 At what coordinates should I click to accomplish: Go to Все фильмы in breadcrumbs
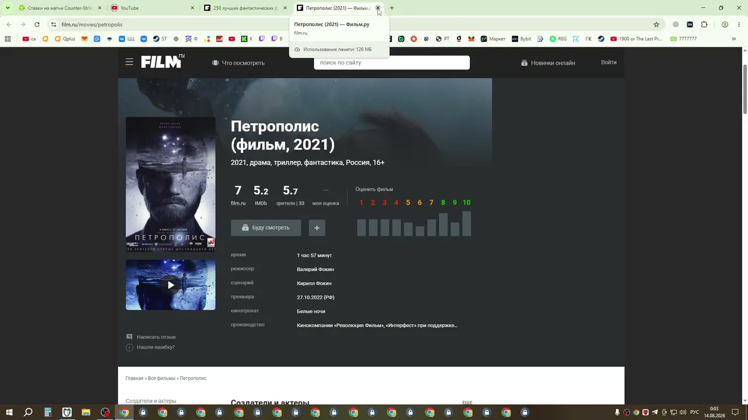coord(161,379)
